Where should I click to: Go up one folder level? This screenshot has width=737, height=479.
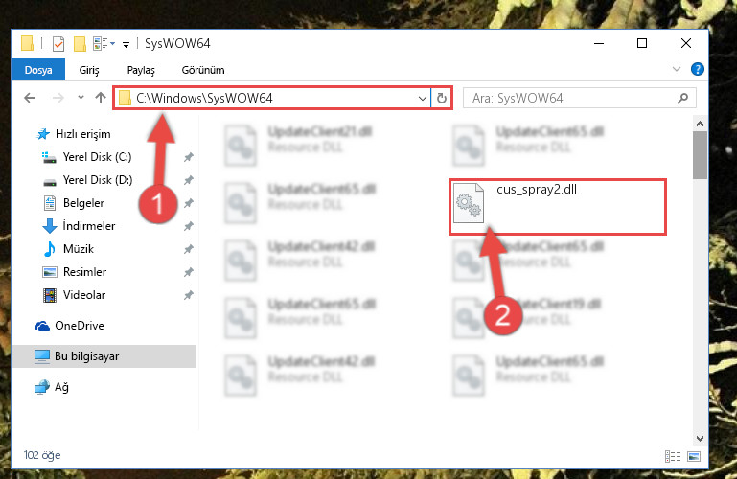tap(100, 98)
